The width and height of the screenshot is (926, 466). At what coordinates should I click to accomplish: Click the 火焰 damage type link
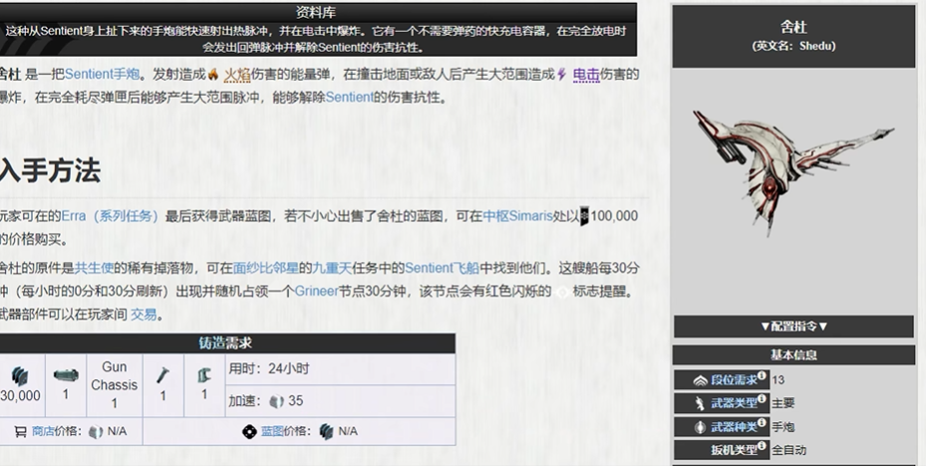(x=237, y=75)
